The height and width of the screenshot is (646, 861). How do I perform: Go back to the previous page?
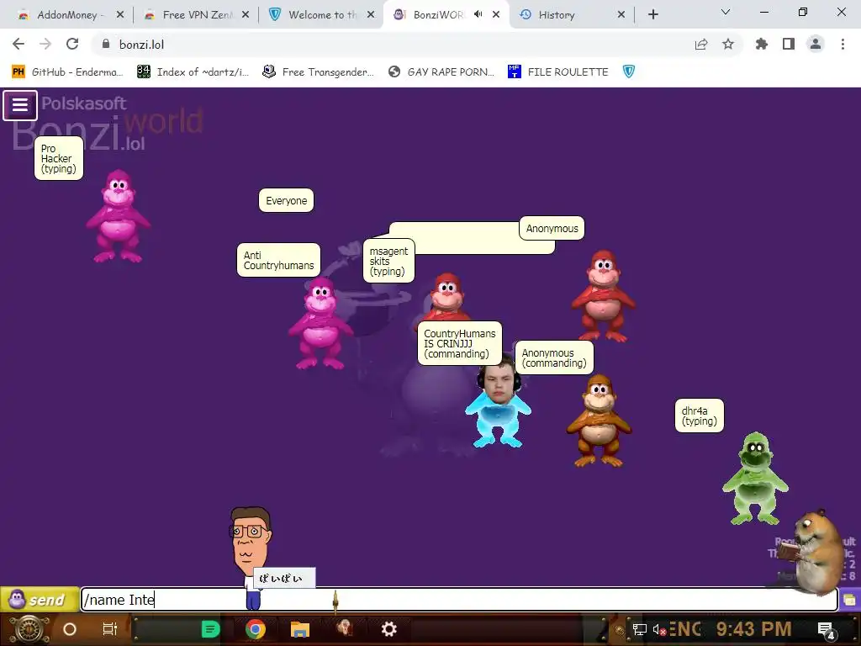(18, 44)
